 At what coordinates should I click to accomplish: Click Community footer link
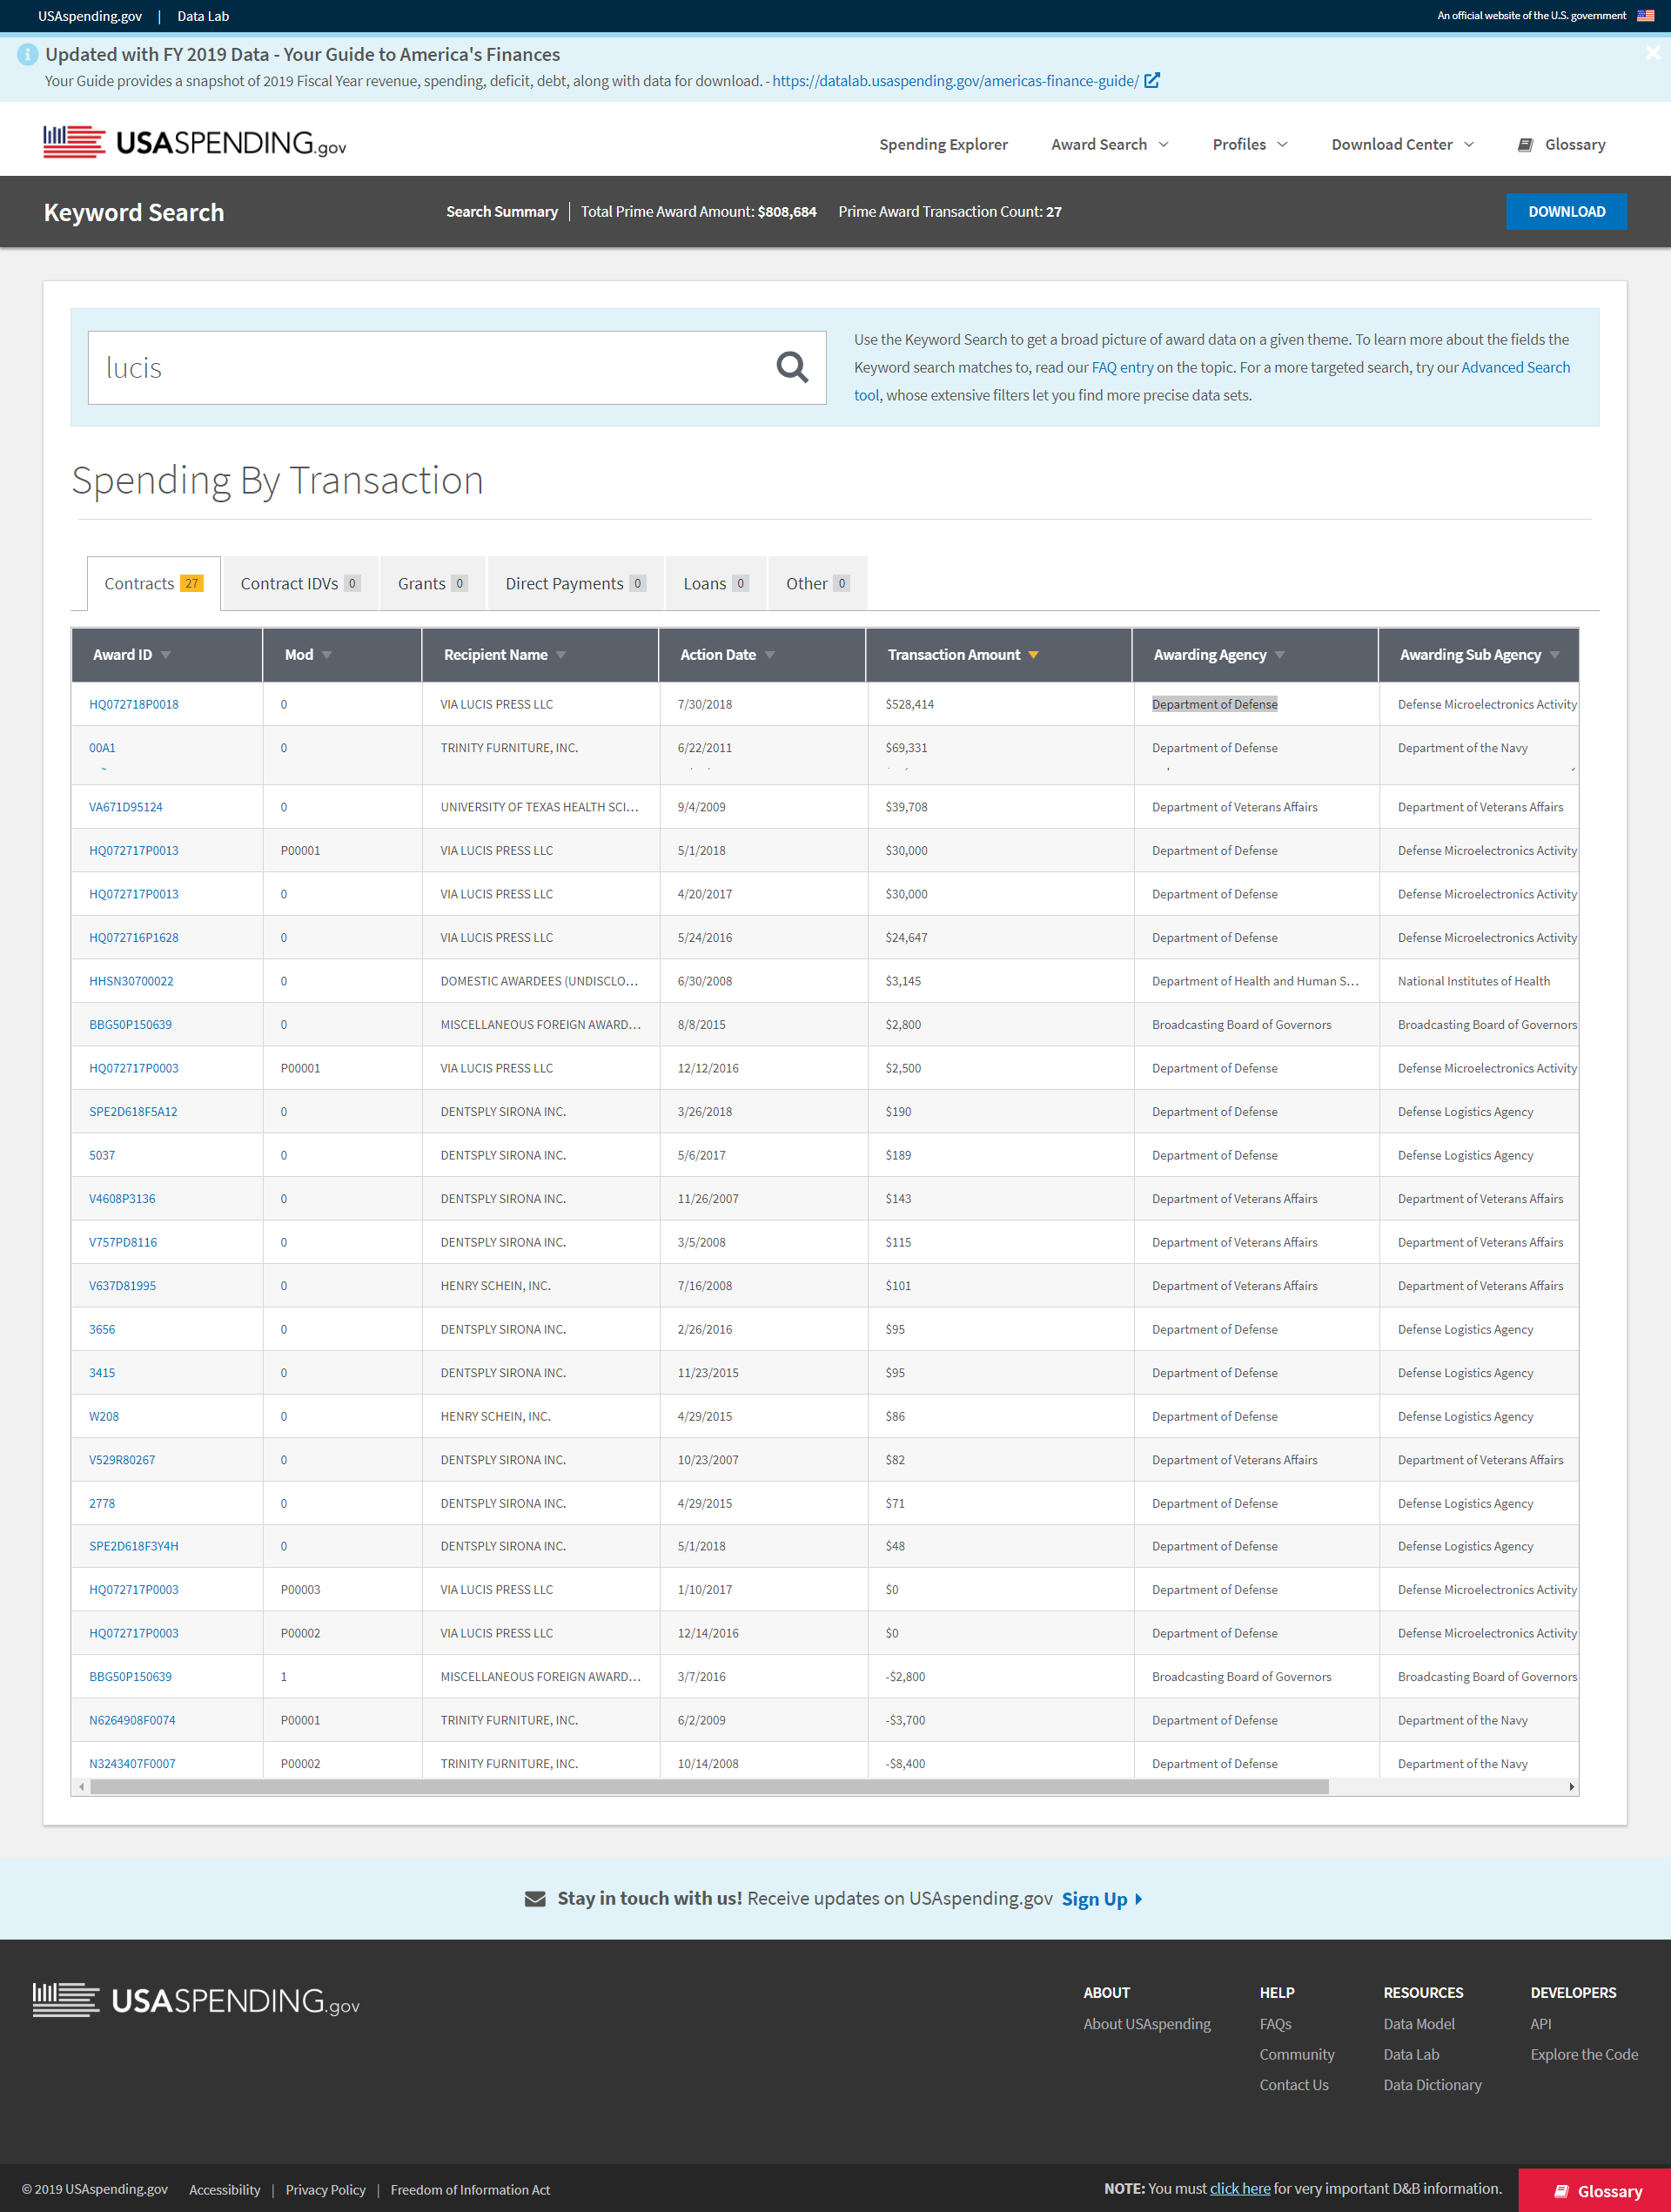click(1297, 2054)
